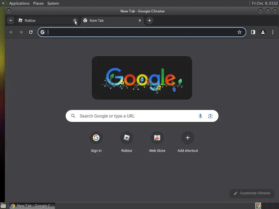Click the forward navigation arrow
This screenshot has height=209, width=279.
(x=21, y=32)
